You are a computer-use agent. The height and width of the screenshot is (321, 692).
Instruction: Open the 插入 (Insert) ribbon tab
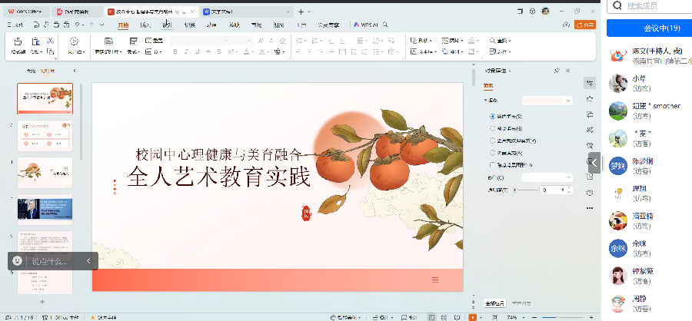coord(145,25)
